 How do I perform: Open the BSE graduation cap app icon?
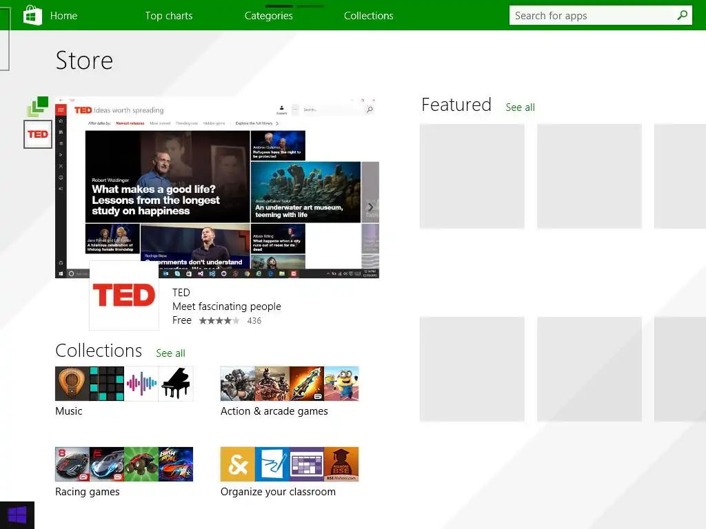point(341,464)
